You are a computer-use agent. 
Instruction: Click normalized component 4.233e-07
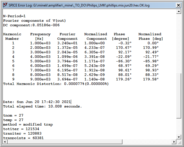click(95, 48)
